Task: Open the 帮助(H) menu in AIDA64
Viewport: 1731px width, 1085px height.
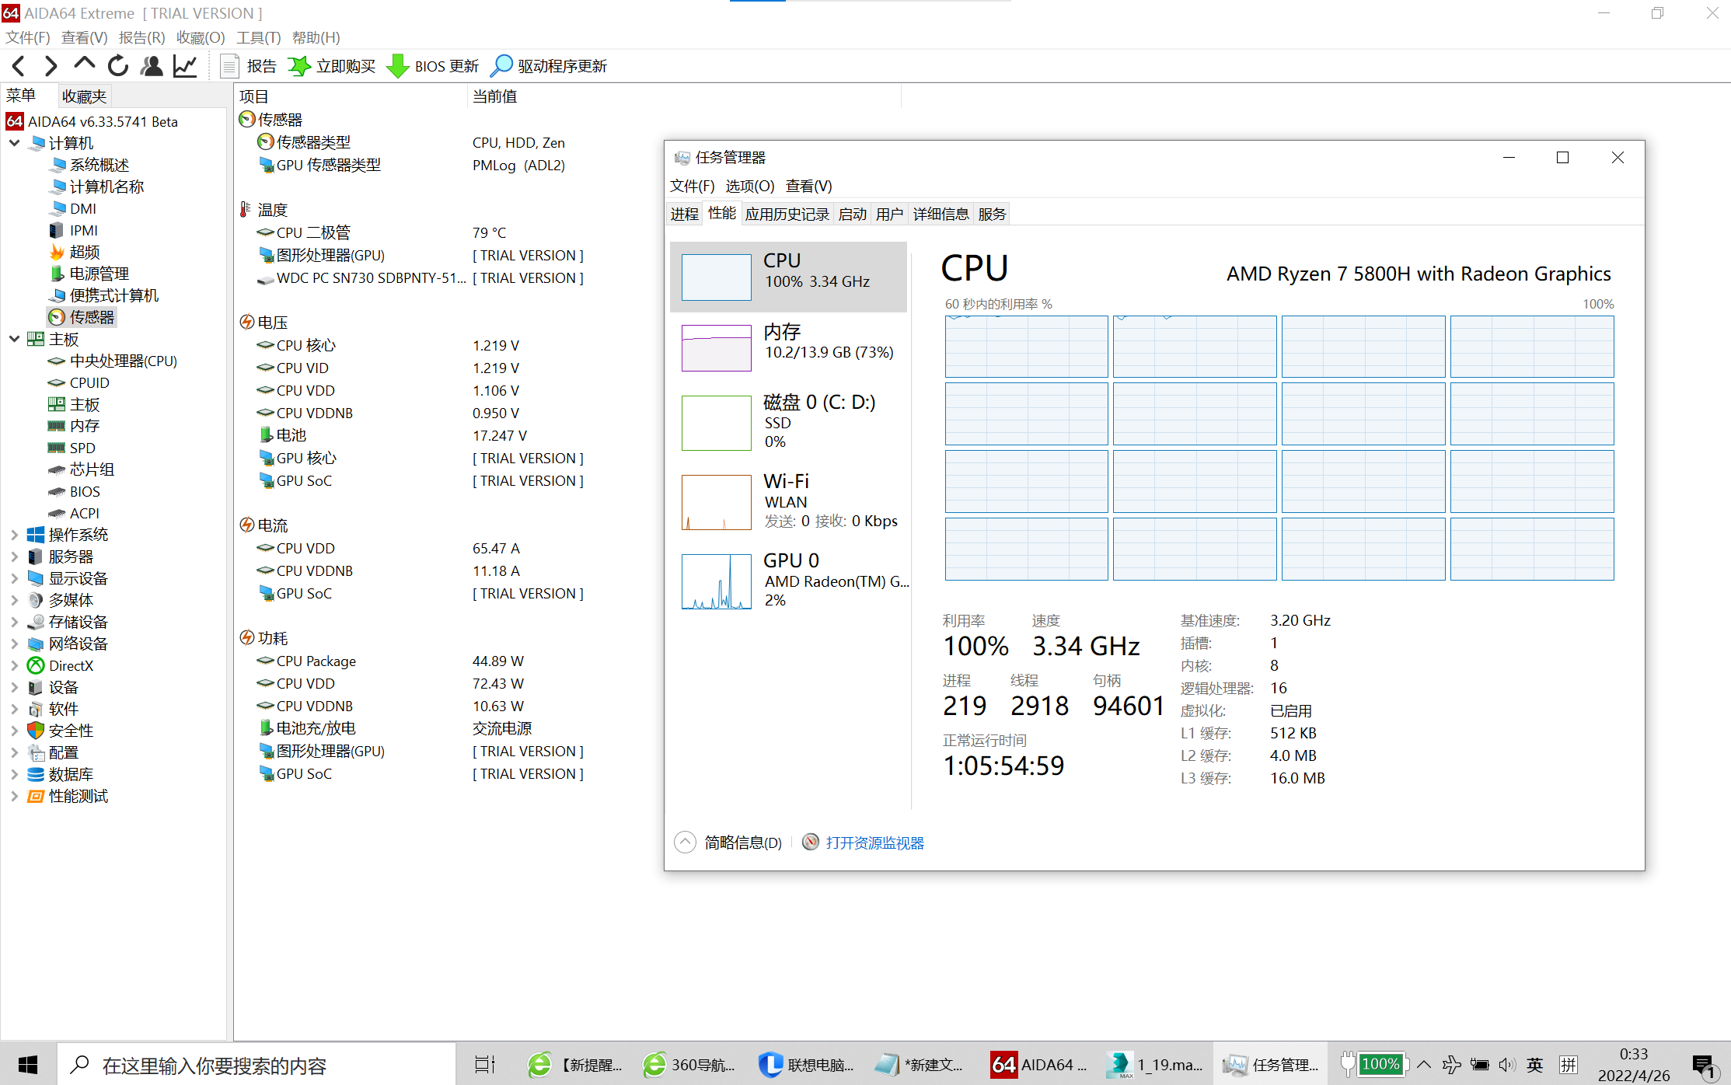Action: tap(316, 37)
